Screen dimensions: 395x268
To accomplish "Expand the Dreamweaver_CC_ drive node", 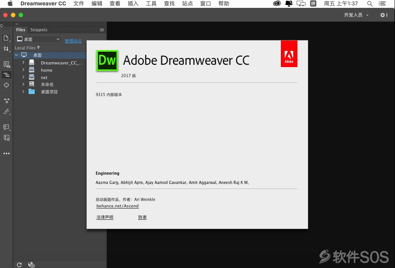I will point(23,62).
